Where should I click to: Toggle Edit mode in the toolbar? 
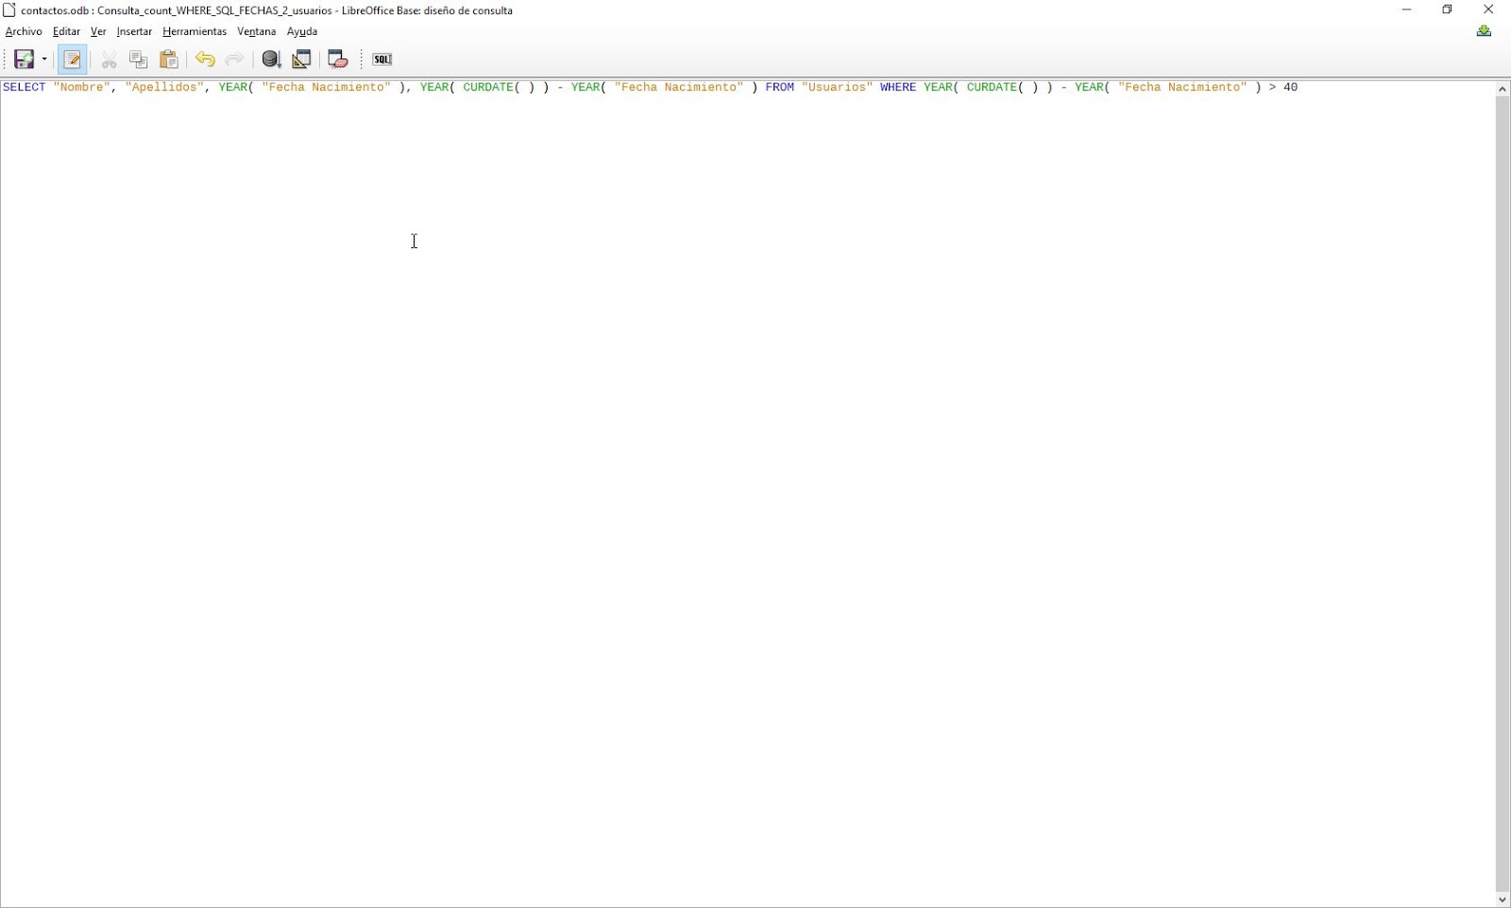coord(73,59)
